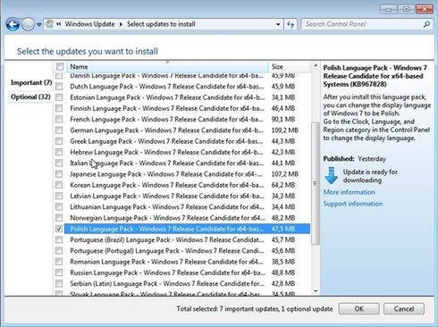Viewport: 438px width, 327px height.
Task: Click the Select updates to install breadcrumb
Action: 161,24
